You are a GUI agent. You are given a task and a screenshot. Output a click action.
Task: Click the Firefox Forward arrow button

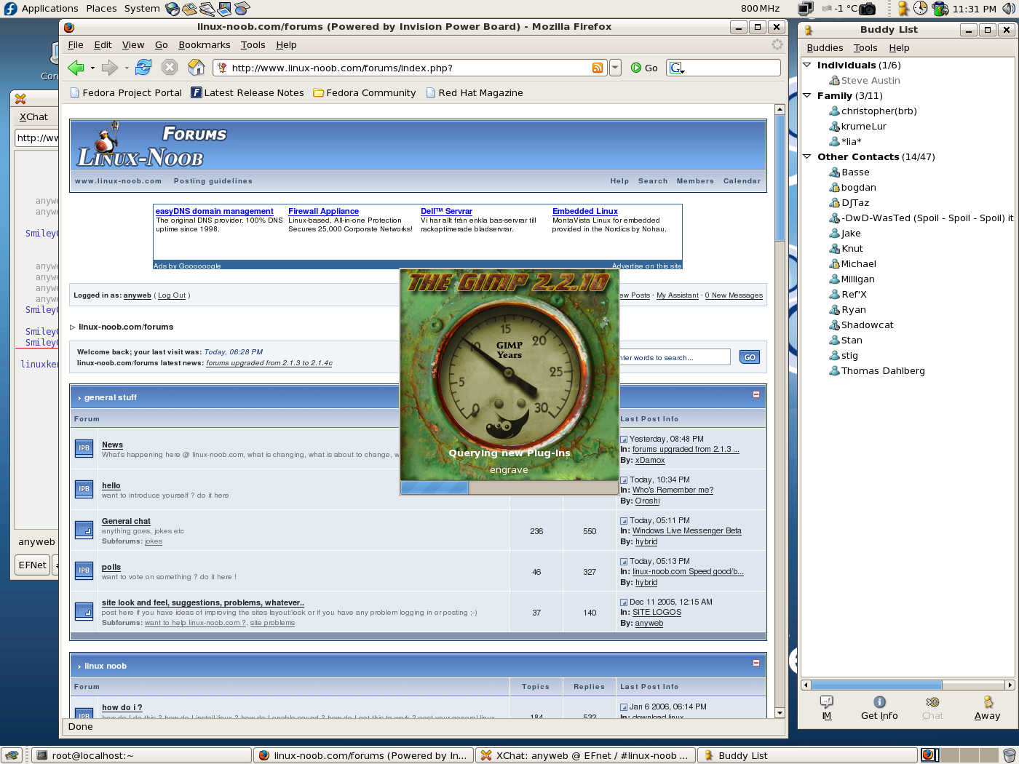(110, 68)
